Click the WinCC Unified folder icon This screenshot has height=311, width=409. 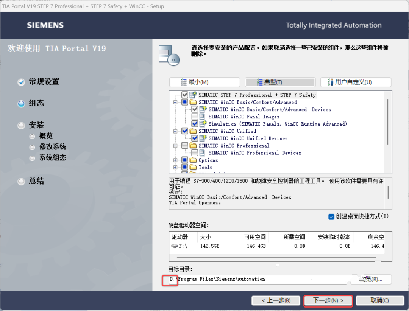[193, 131]
